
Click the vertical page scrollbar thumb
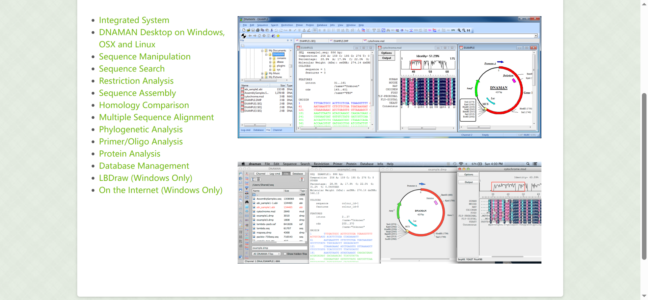coord(644,176)
